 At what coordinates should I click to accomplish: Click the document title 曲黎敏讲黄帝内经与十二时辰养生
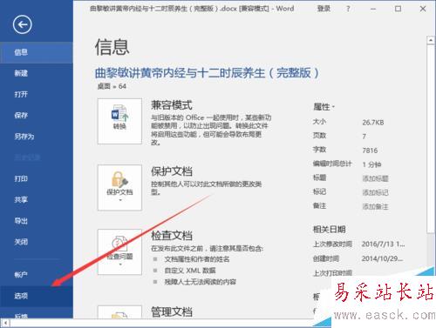(x=207, y=73)
